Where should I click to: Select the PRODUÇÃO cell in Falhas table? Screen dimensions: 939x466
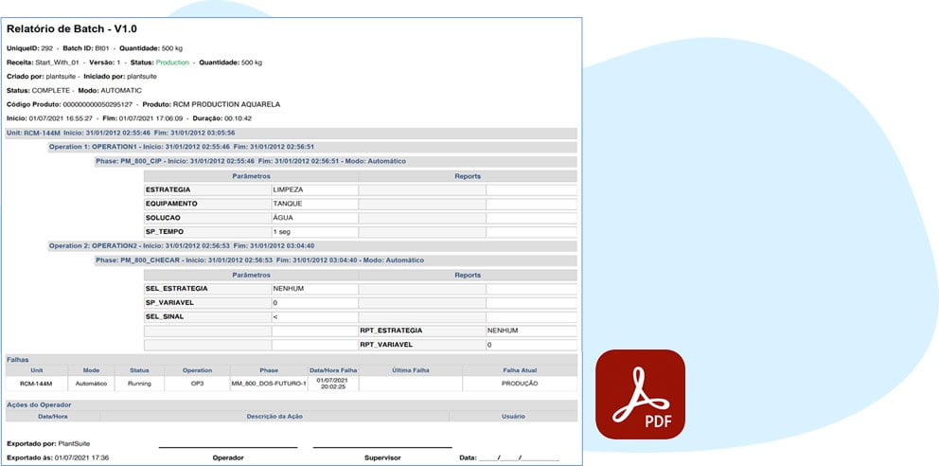click(519, 384)
